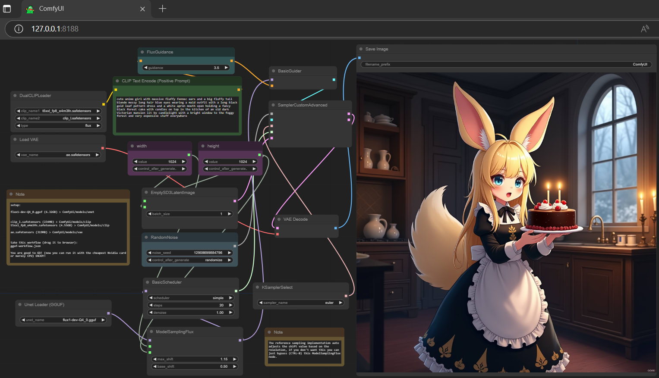659x378 pixels.
Task: Click the read-aloud icon in the address bar
Action: pos(645,28)
